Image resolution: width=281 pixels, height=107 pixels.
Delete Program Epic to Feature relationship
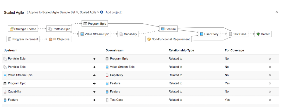tap(270, 83)
